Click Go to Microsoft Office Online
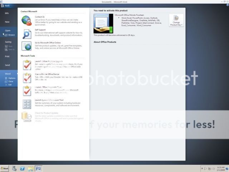 pyautogui.click(x=48, y=43)
